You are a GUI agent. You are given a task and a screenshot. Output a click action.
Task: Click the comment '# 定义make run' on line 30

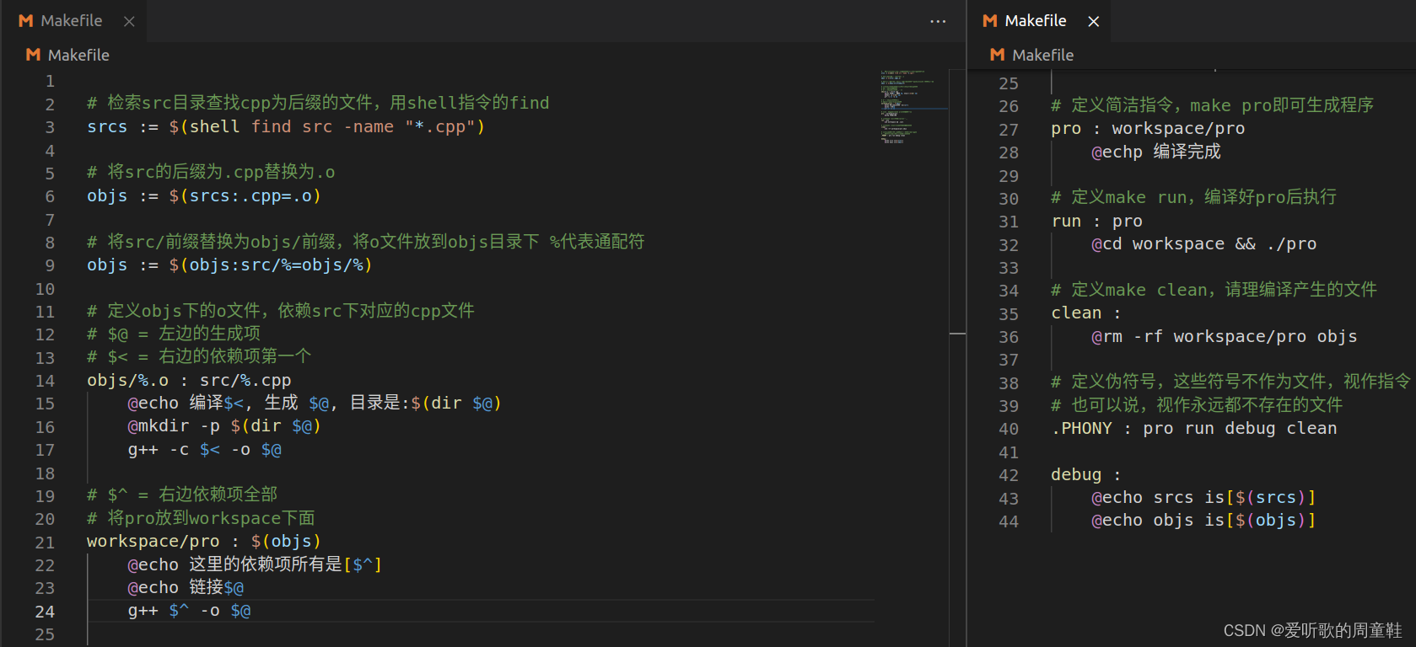point(1193,198)
